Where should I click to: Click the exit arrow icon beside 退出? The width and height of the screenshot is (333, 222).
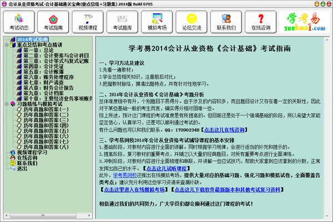(x=13, y=169)
